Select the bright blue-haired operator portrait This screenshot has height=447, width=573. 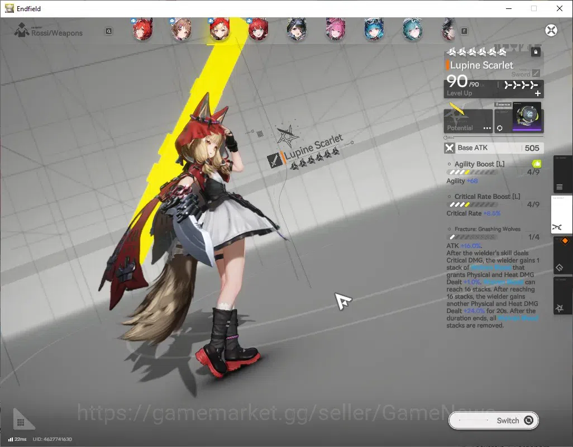pos(374,29)
